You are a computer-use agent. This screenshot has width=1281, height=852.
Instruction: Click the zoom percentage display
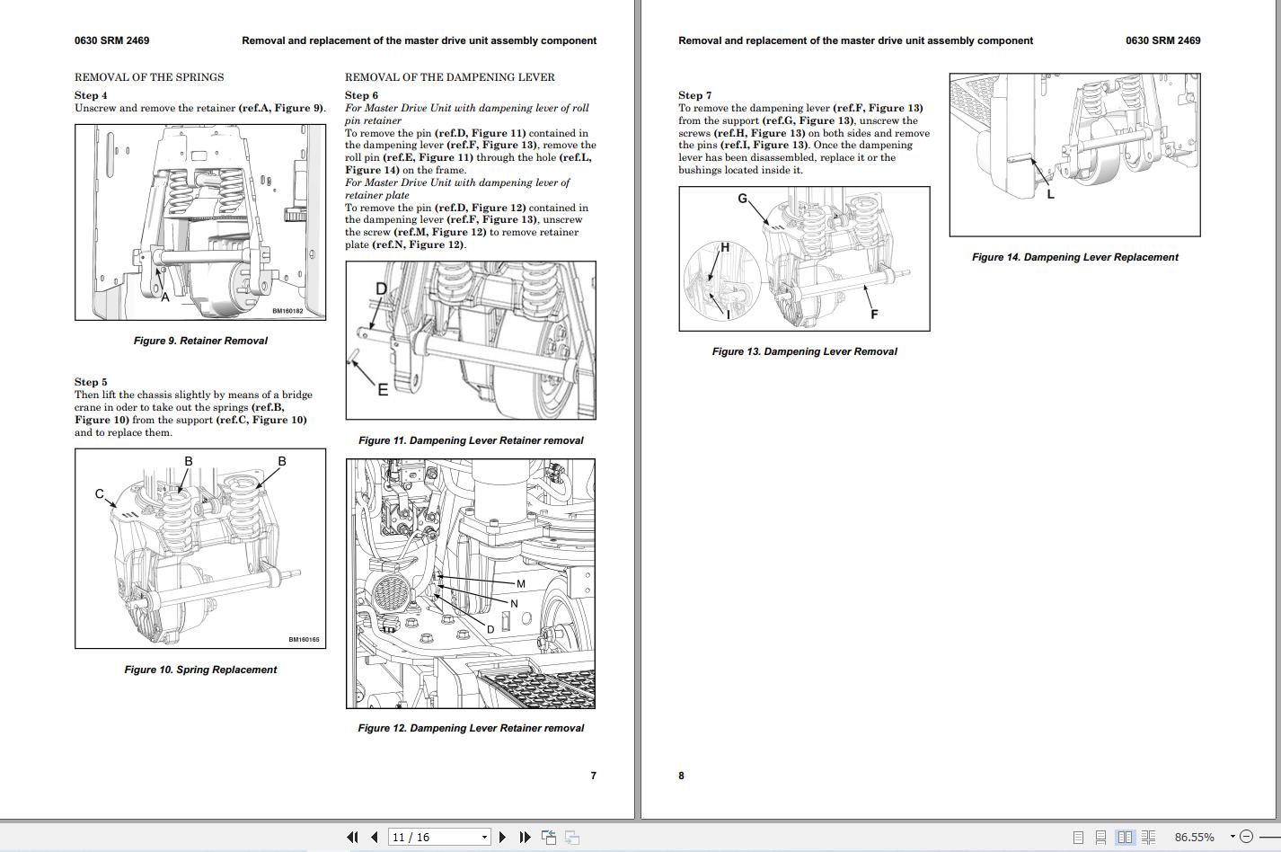1196,836
